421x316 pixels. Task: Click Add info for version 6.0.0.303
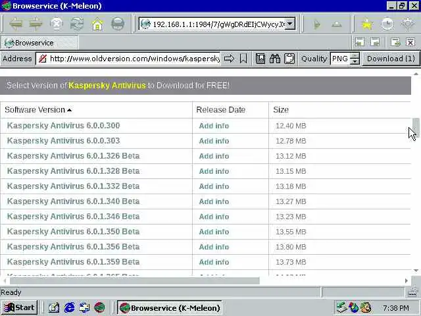[214, 141]
